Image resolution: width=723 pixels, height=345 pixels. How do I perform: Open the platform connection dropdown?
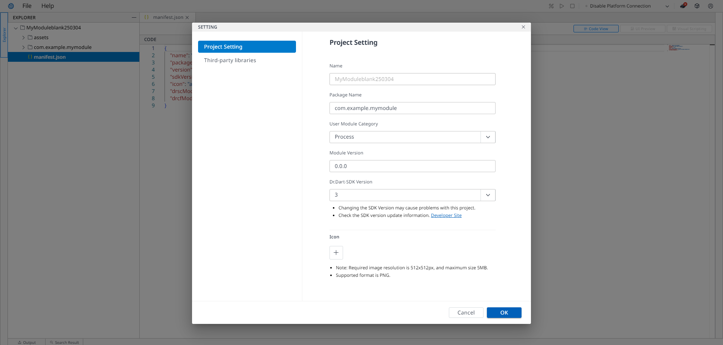[x=667, y=6]
